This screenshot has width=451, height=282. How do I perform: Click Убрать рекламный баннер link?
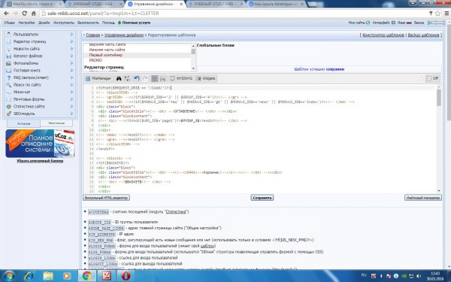click(x=40, y=161)
